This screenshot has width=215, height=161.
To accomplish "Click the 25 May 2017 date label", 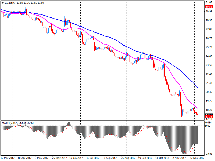I will click(x=59, y=158).
